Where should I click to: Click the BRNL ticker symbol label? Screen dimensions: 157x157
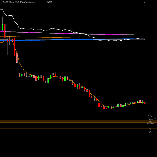tap(50, 2)
